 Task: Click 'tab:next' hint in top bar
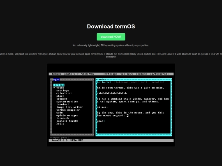pos(127,74)
